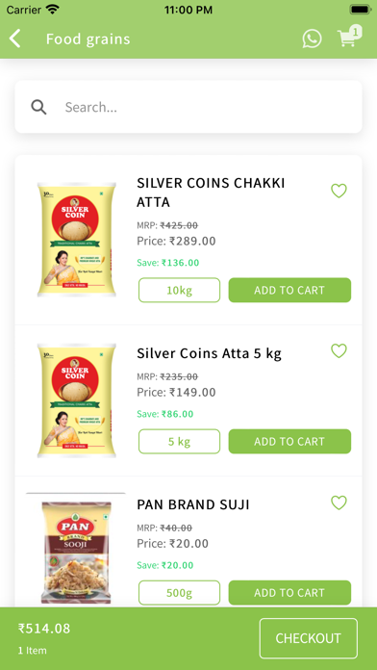
Task: Tap the cart total ₹514.08
Action: 44,628
